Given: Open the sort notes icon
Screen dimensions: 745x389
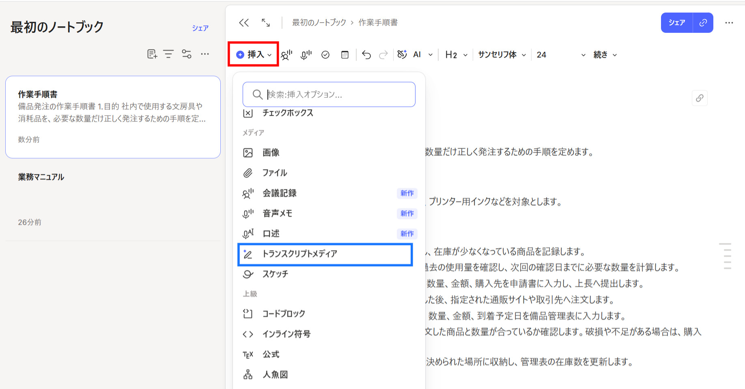Looking at the screenshot, I should coord(168,54).
